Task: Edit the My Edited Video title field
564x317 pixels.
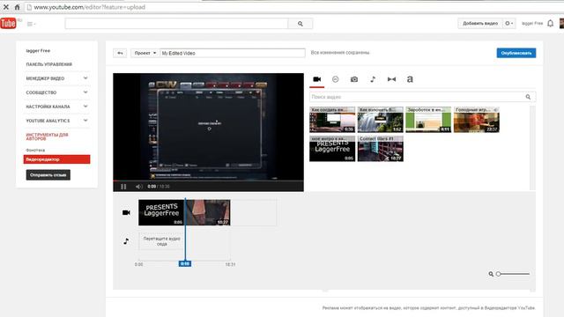Action: [x=233, y=53]
